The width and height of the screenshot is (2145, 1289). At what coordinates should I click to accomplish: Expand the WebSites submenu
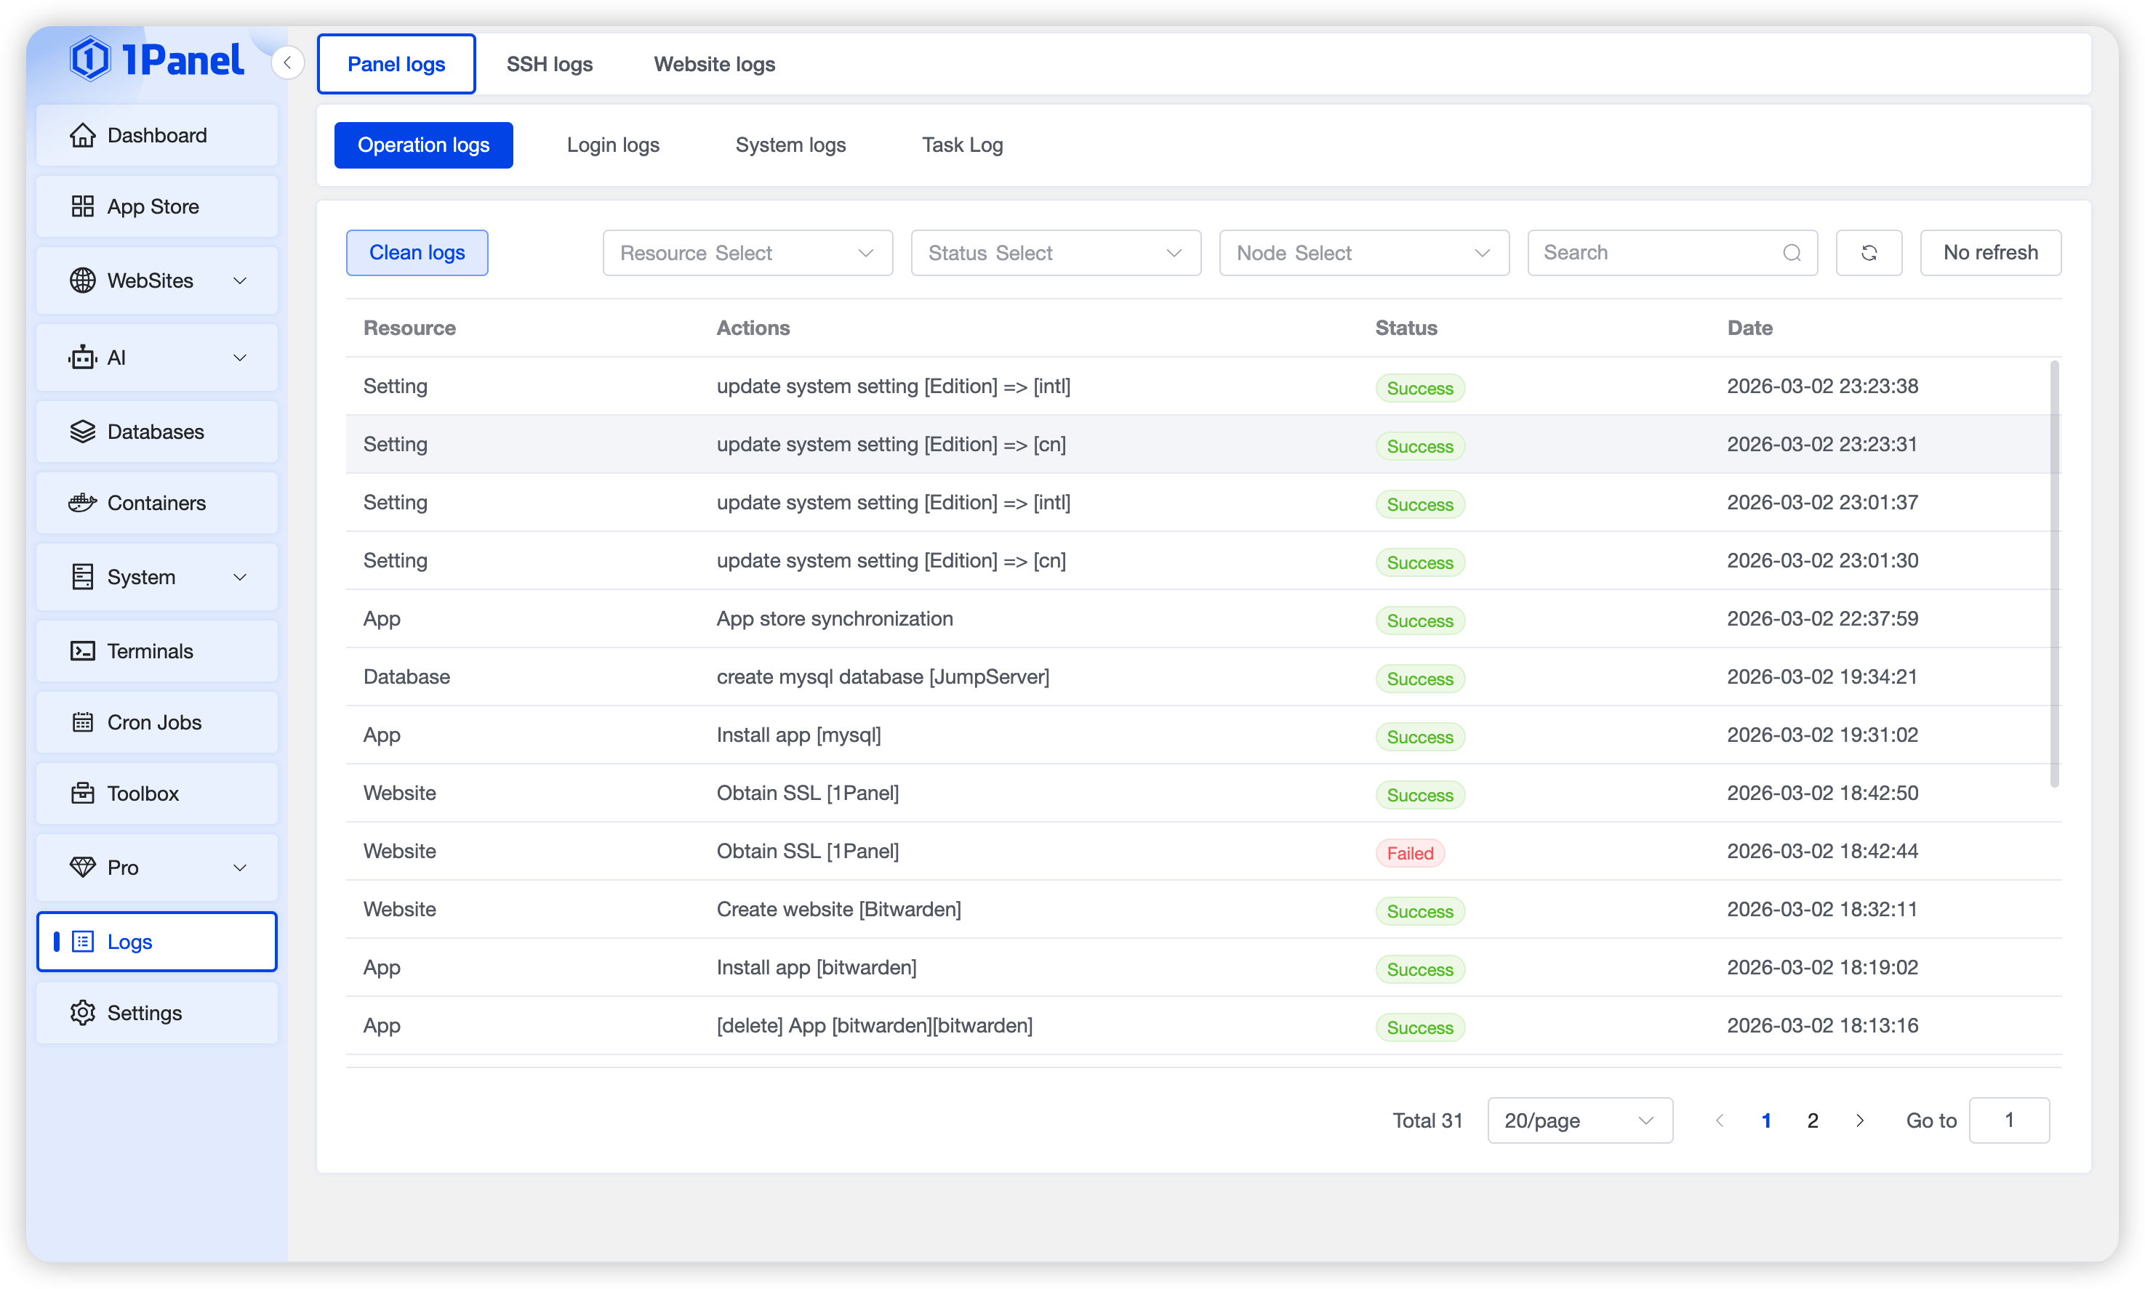coord(240,280)
